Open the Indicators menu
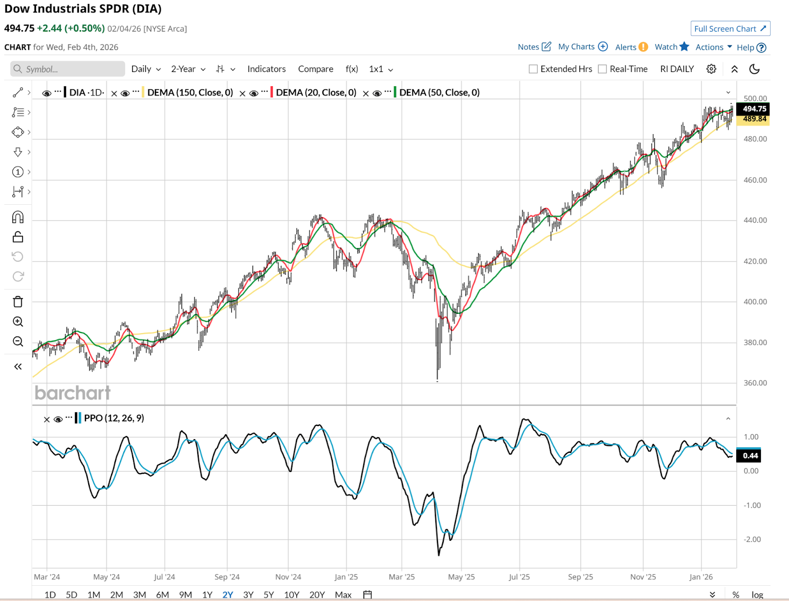The image size is (789, 601). 266,69
